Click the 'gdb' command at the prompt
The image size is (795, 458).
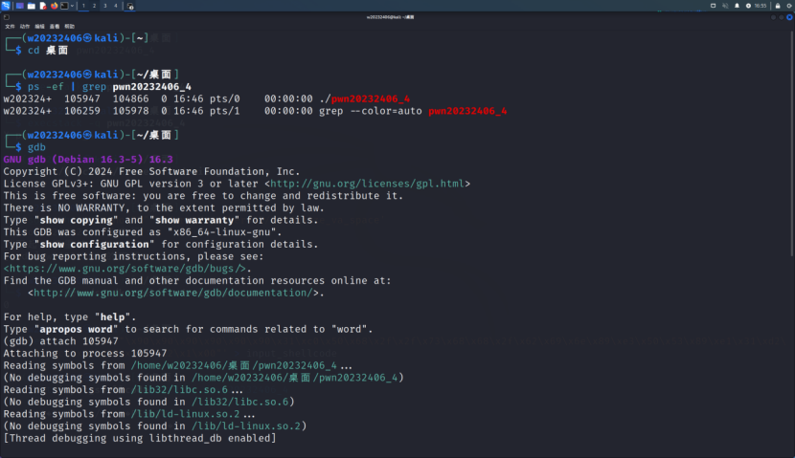[x=36, y=147]
